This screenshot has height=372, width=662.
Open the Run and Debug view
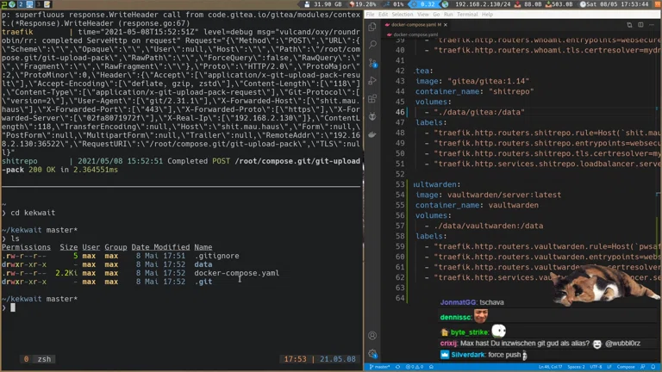point(372,81)
